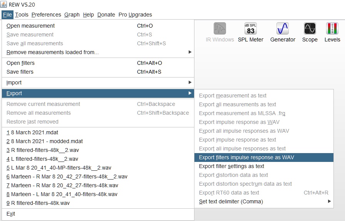Open the Preferences menu
The image size is (345, 221).
pyautogui.click(x=46, y=15)
